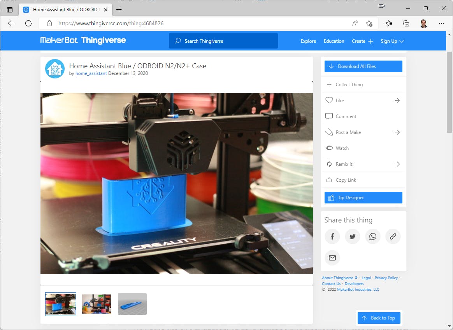This screenshot has height=330, width=453.
Task: Open the browser profile avatar
Action: tap(423, 23)
